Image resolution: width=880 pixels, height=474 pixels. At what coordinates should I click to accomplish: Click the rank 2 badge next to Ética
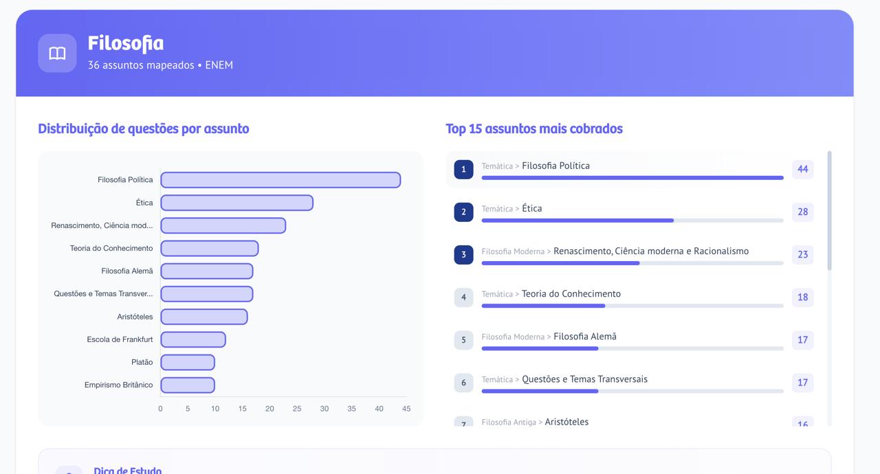[x=463, y=212]
